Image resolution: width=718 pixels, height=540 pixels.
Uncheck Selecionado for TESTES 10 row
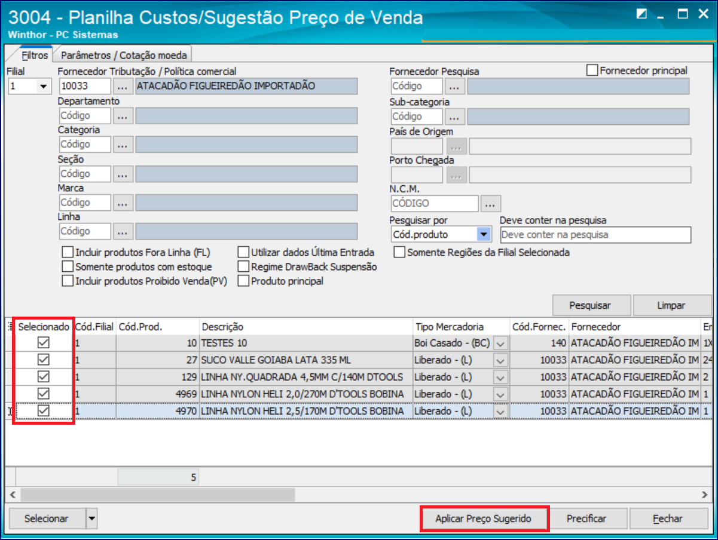44,343
